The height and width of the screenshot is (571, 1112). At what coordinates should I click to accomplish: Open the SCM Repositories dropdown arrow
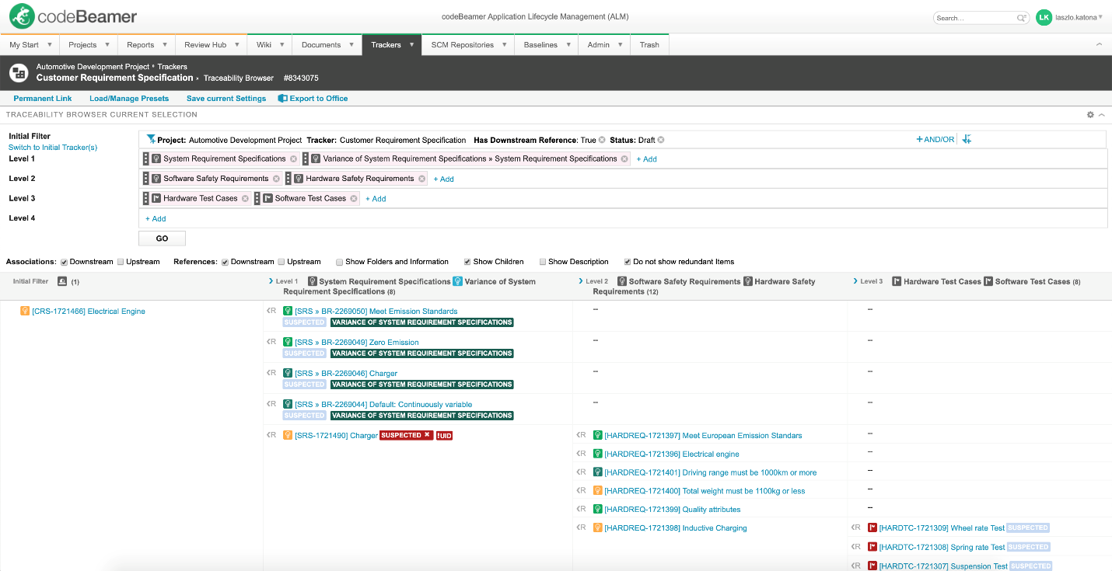tap(505, 45)
